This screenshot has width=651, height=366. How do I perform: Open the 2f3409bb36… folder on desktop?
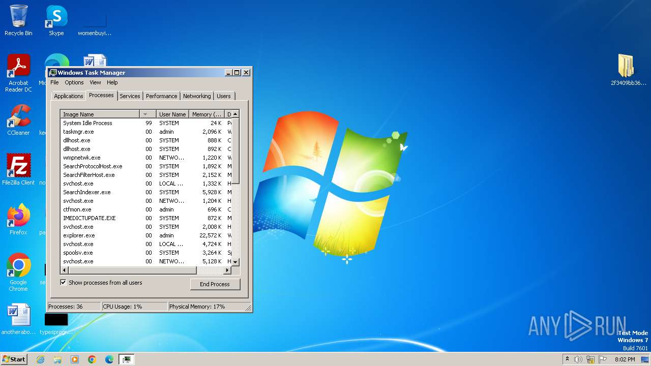click(629, 70)
